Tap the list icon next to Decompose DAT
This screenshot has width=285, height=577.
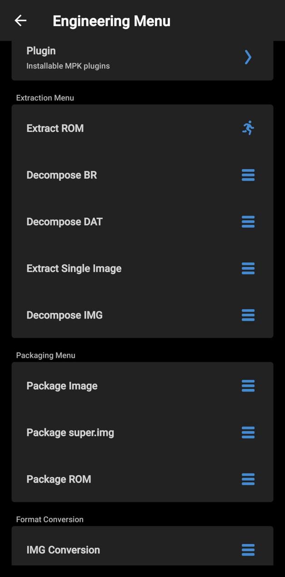[248, 222]
